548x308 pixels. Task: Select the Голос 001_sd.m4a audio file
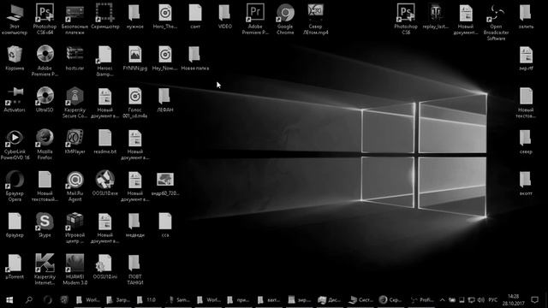tap(135, 103)
